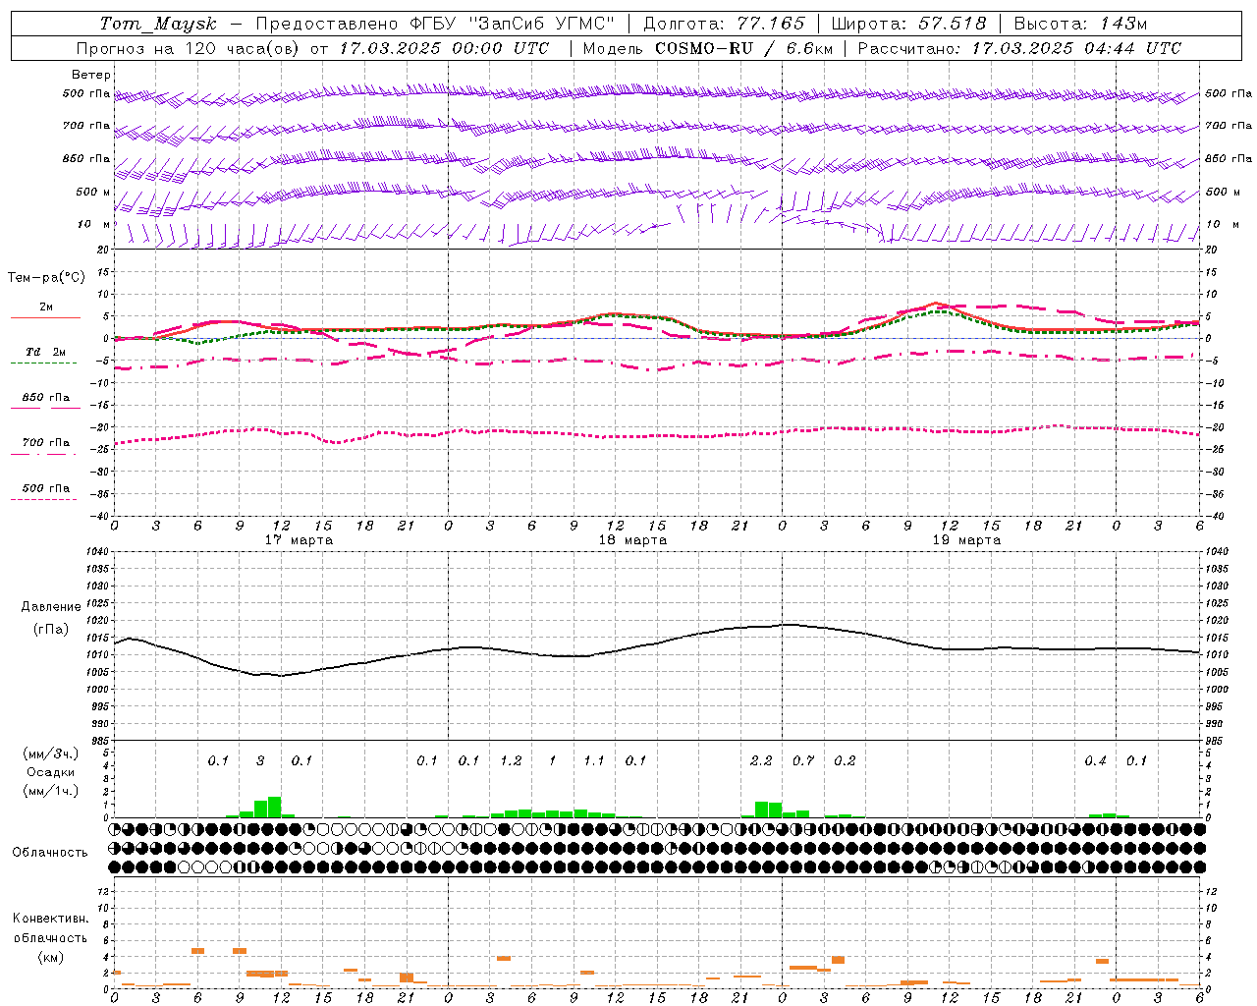Click the Модель COSMO-RU / 6.6км label
Screen dimensions: 1257x1006
pyautogui.click(x=708, y=48)
